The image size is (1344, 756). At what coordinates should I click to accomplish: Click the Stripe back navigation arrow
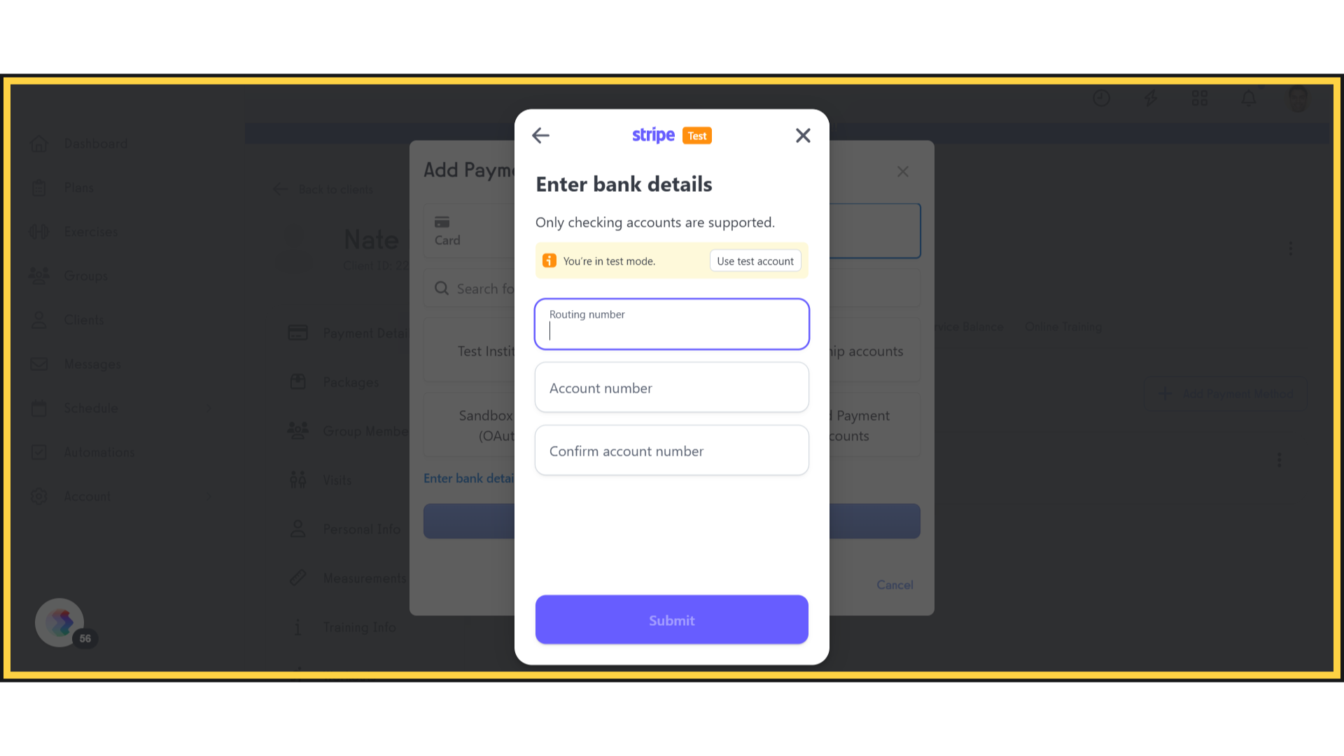(x=541, y=135)
